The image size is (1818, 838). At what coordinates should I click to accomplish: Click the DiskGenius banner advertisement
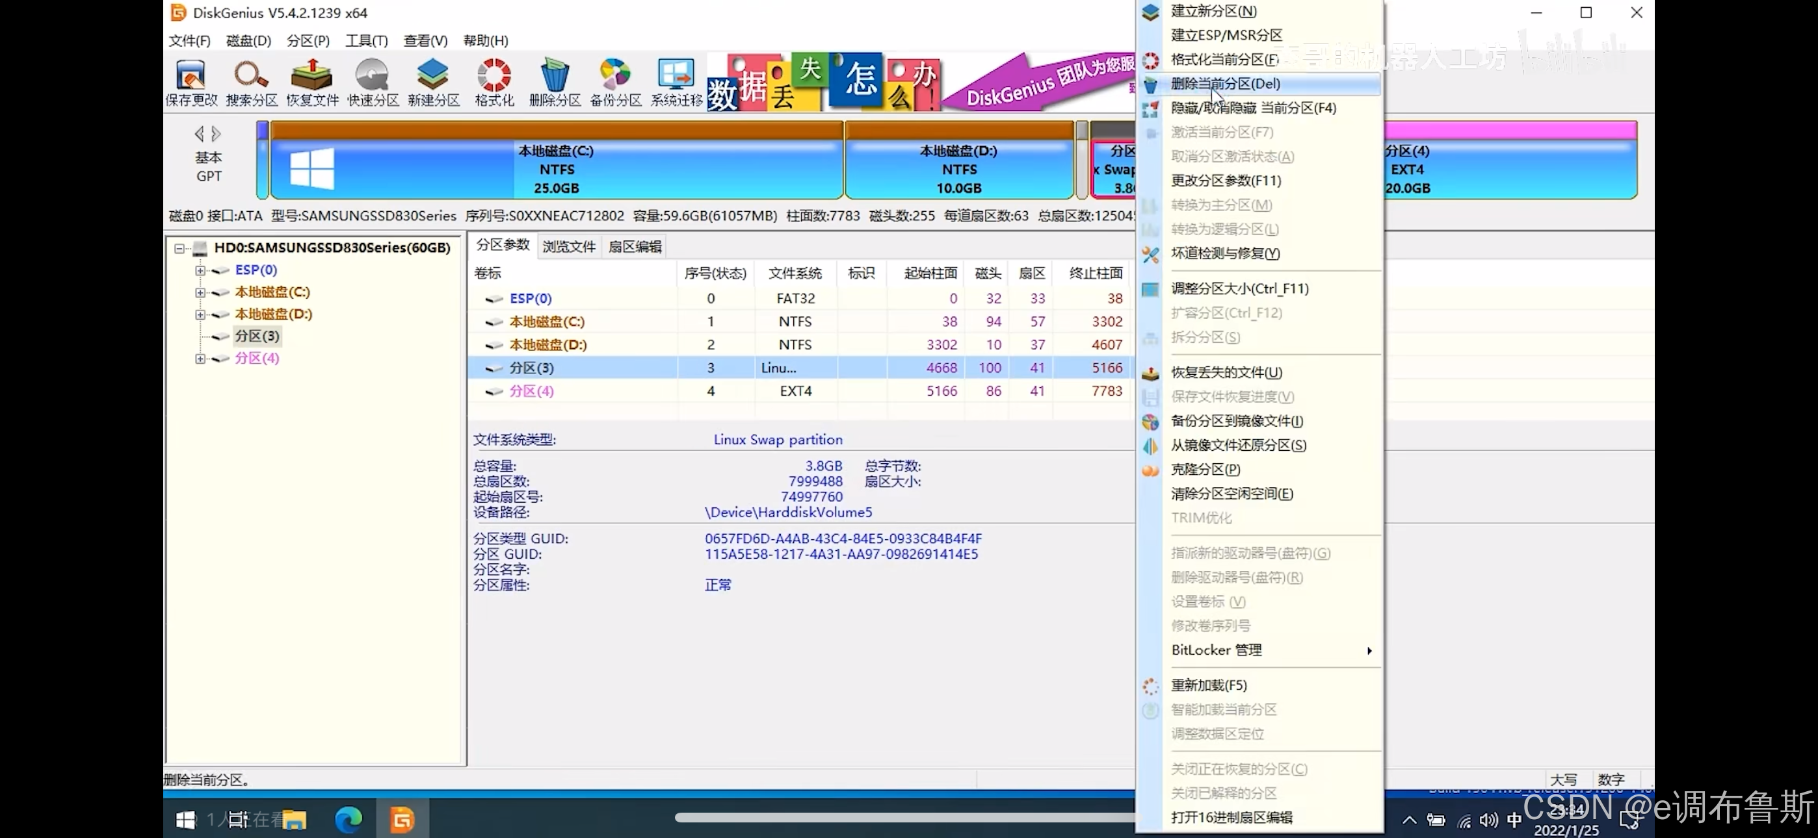click(921, 81)
